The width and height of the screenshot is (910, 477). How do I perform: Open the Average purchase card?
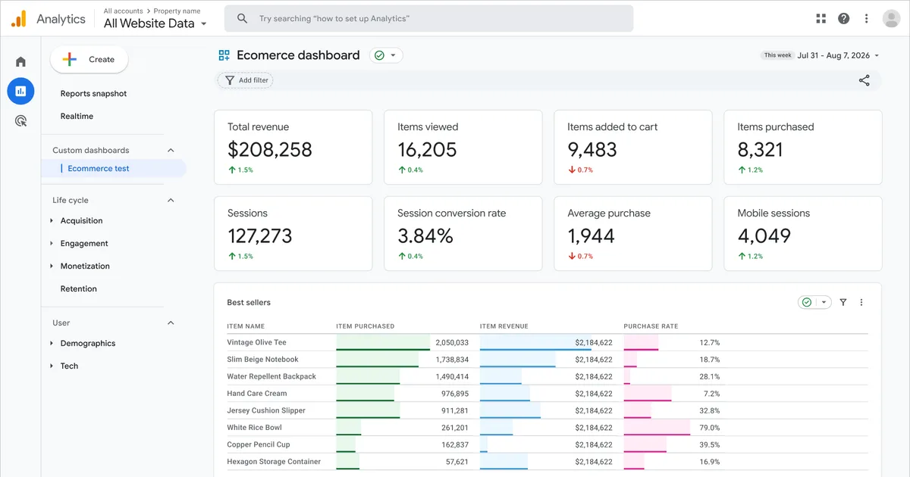[x=633, y=233]
